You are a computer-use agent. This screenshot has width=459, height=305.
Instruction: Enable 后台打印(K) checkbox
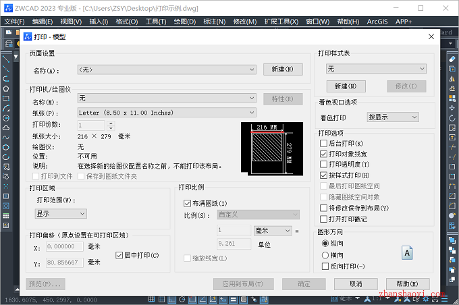323,144
